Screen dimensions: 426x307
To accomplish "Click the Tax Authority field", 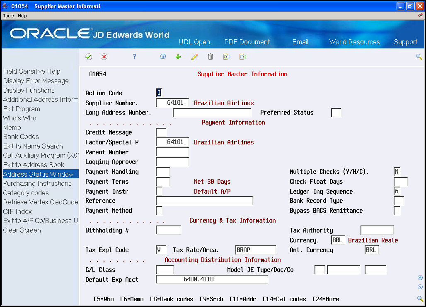I will [377, 230].
